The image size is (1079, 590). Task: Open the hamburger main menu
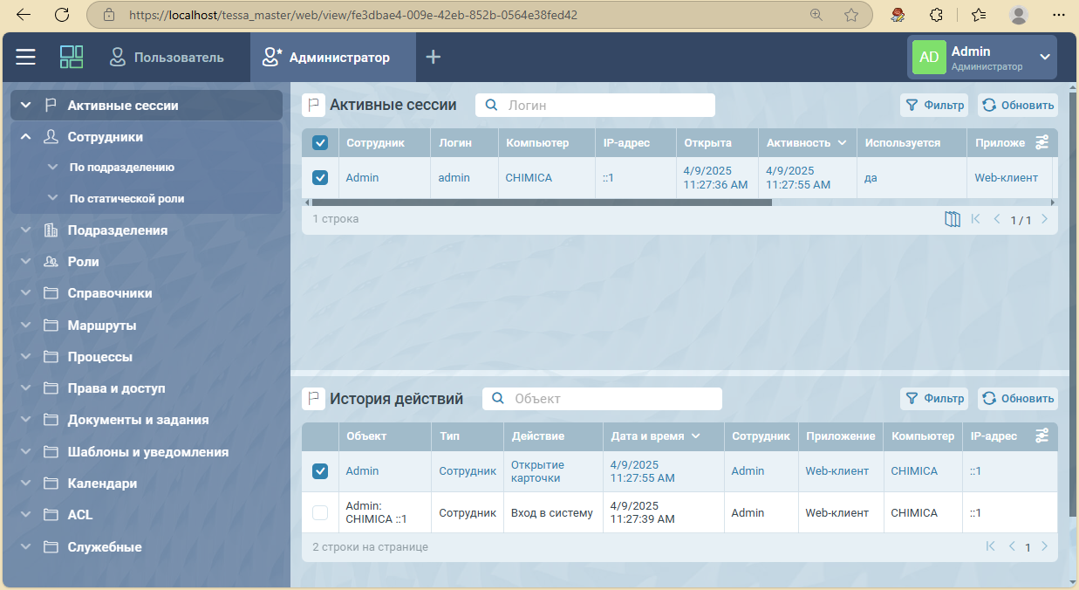click(x=26, y=58)
